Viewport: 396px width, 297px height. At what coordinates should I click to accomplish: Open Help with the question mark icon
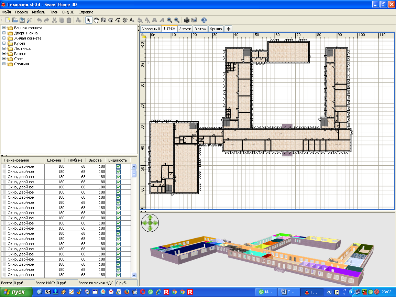coord(204,20)
